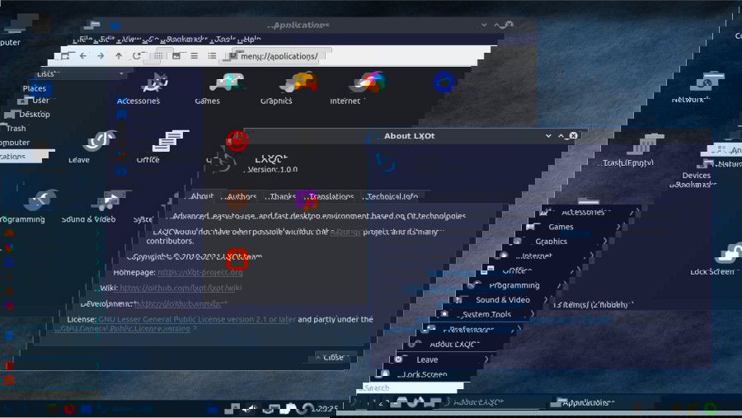Click the application menu Search field

(x=411, y=387)
